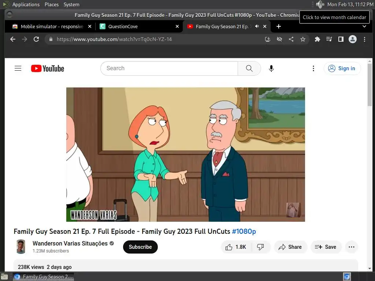Viewport: 375px width, 281px height.
Task: Dislike the video with thumbs down
Action: tap(260, 247)
